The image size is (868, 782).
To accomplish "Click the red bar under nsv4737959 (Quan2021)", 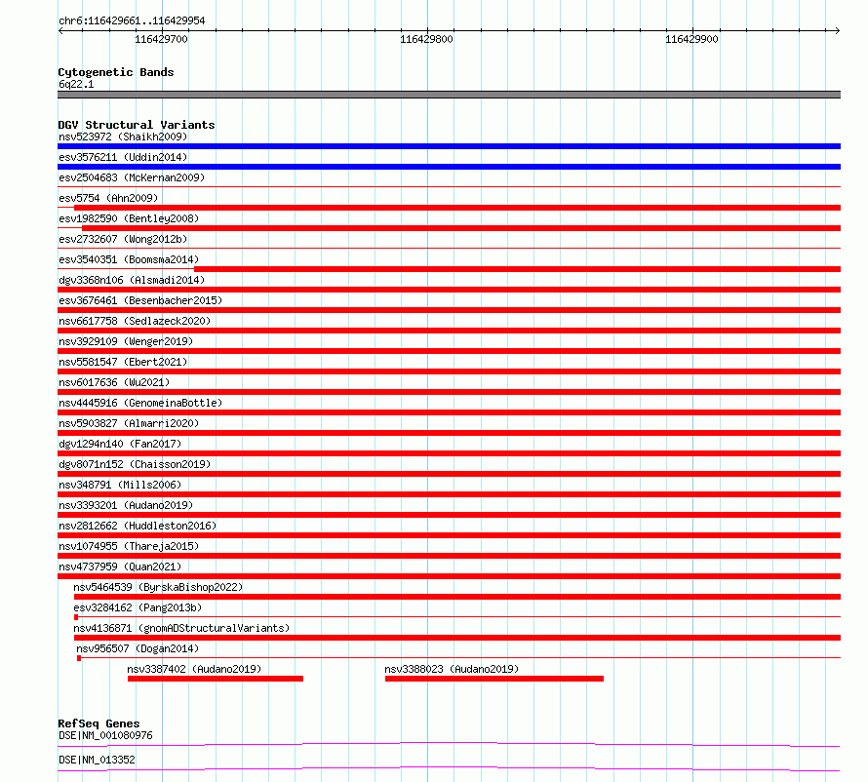I will click(449, 576).
